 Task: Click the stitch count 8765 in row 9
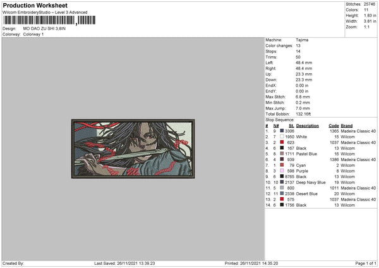[289, 176]
